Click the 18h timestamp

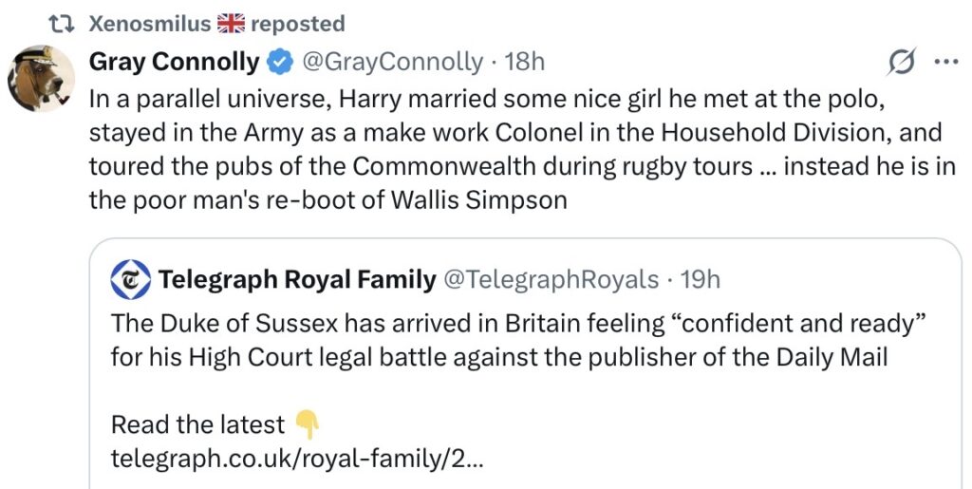tap(525, 63)
